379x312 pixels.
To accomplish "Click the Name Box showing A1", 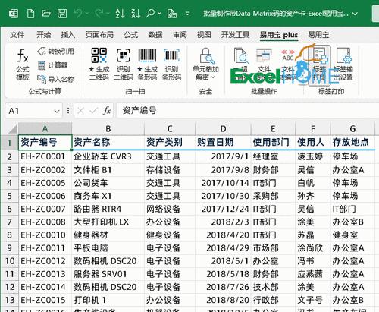I will pyautogui.click(x=33, y=111).
